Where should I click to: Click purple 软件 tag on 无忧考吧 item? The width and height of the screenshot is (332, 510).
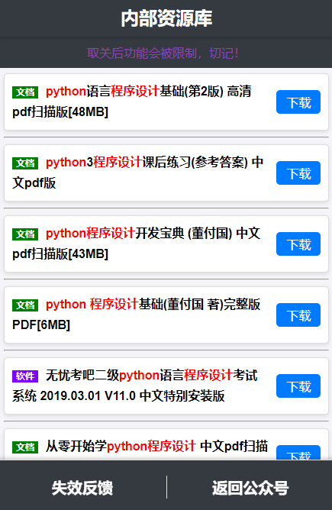pyautogui.click(x=25, y=376)
